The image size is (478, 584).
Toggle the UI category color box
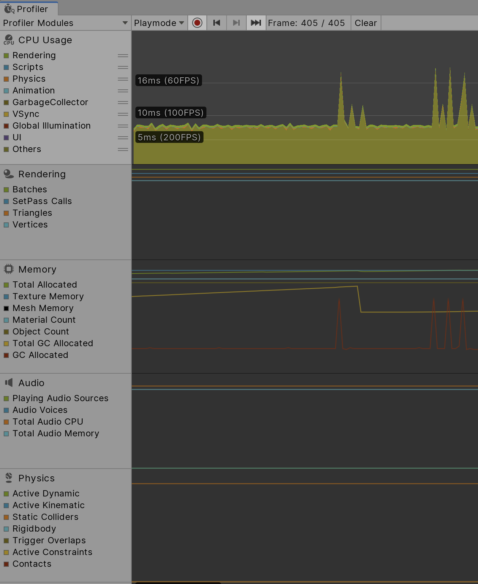coord(6,138)
